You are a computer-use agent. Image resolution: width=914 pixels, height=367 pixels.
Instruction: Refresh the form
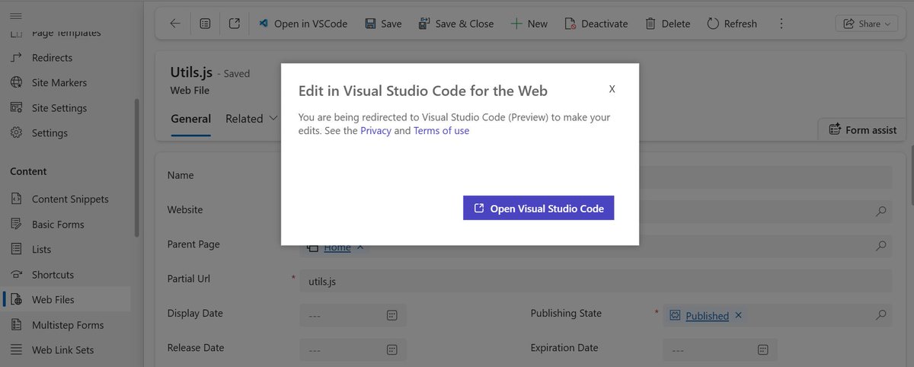(731, 24)
